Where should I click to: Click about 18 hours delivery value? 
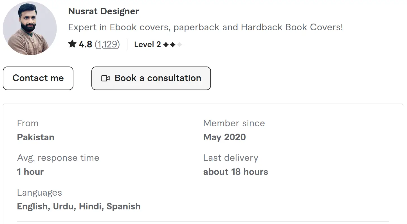[x=235, y=172]
